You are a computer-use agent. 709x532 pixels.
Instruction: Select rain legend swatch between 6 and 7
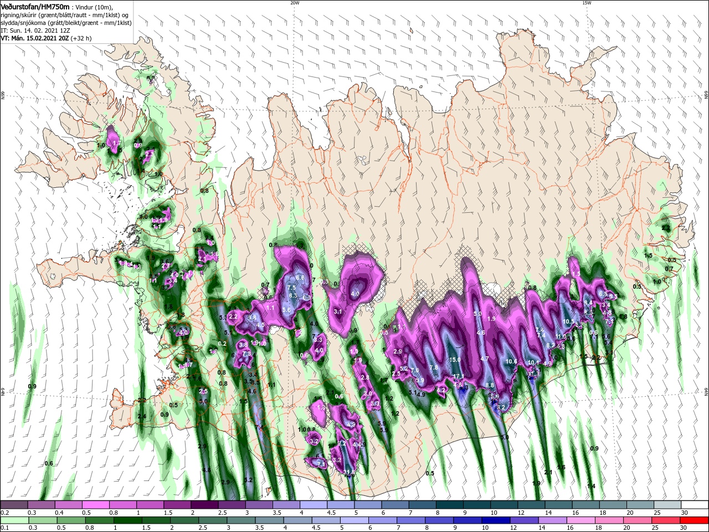pyautogui.click(x=383, y=520)
